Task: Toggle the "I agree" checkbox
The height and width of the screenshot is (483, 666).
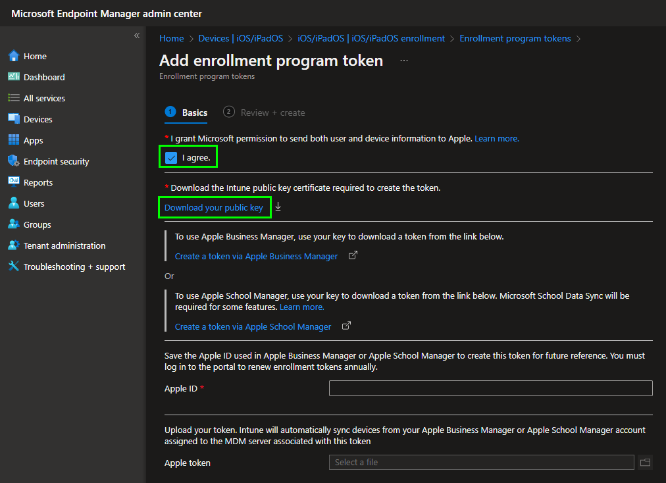Action: point(172,158)
